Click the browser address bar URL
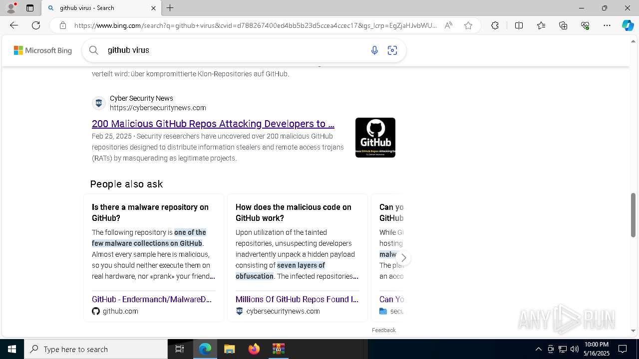This screenshot has height=359, width=639. point(255,25)
